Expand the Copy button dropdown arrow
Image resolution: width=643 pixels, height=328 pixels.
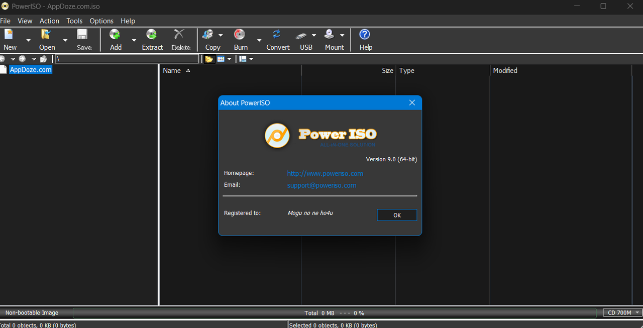tap(221, 35)
